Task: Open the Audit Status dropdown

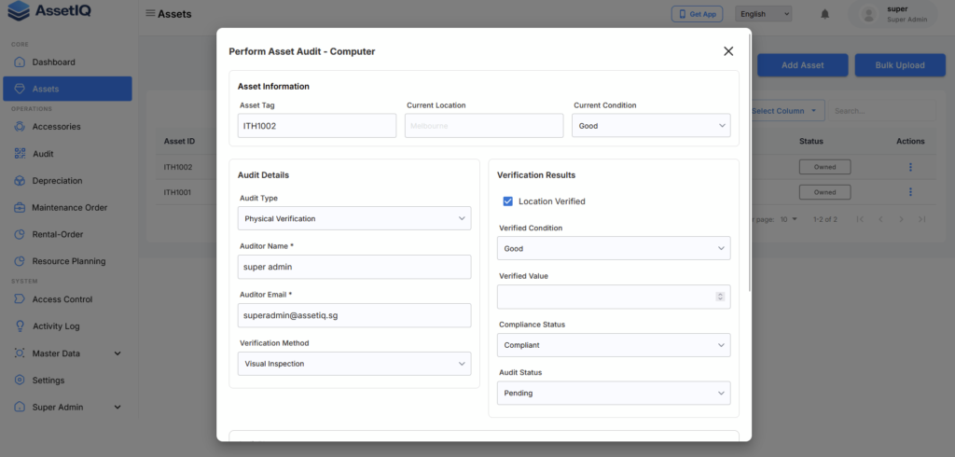Action: tap(614, 393)
